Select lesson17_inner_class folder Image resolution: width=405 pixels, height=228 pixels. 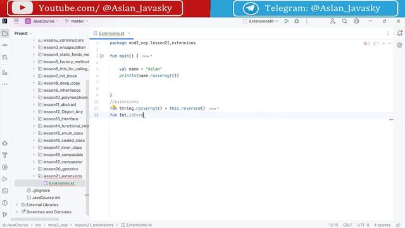tap(63, 148)
